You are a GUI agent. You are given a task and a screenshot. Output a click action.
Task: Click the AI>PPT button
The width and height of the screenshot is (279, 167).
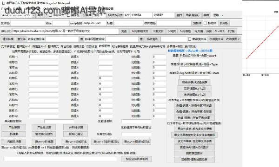pos(219,31)
